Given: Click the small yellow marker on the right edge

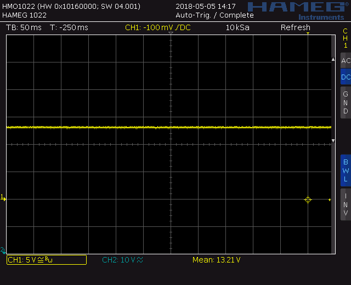Looking at the screenshot, I should coord(329,200).
